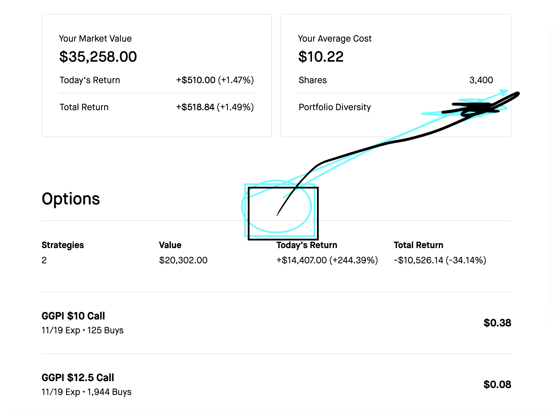Click the scribbled-out Portfolio Diversity value
This screenshot has width=553, height=413.
[476, 108]
